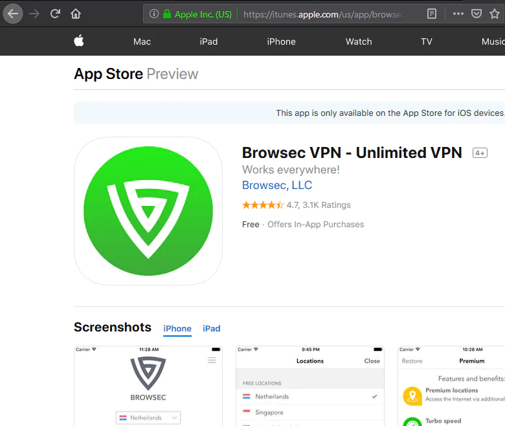Bookmark this page with the star icon

[495, 14]
